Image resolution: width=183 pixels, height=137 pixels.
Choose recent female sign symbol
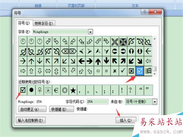(40, 90)
